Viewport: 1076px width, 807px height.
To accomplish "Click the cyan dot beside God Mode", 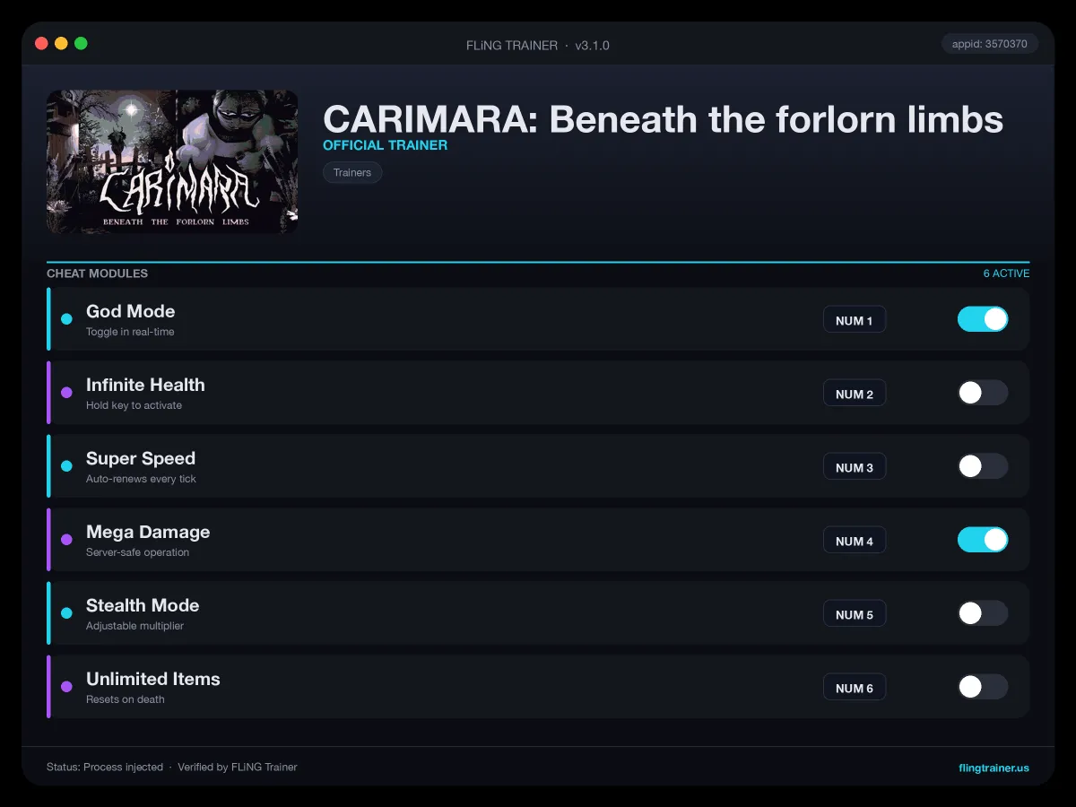I will tap(66, 319).
